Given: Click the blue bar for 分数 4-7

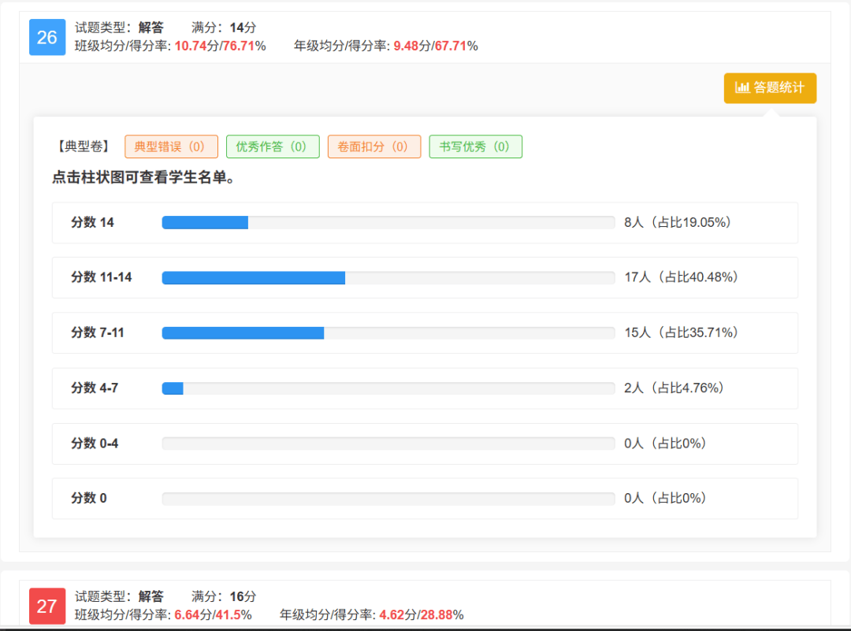Looking at the screenshot, I should pos(173,388).
